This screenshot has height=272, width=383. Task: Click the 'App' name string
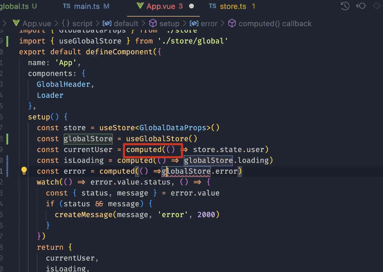tap(66, 63)
